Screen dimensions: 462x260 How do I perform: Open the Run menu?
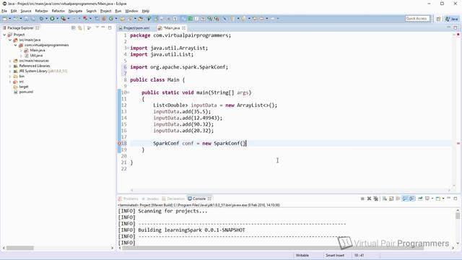(118, 11)
